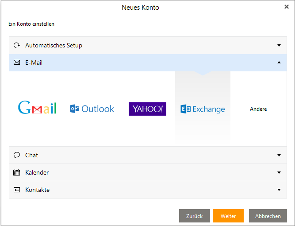Click the Kalender calendar icon
This screenshot has width=295, height=226.
17,172
